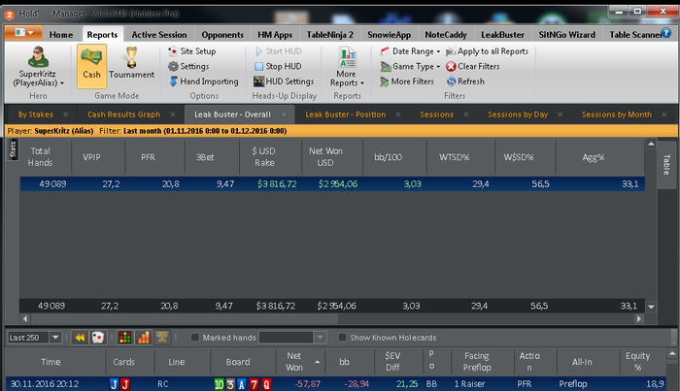Open Date Range filter dropdown
Image resolution: width=680 pixels, height=391 pixels.
pyautogui.click(x=410, y=51)
